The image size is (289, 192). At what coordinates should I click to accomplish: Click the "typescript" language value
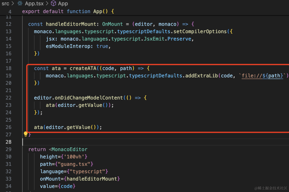pyautogui.click(x=87, y=171)
